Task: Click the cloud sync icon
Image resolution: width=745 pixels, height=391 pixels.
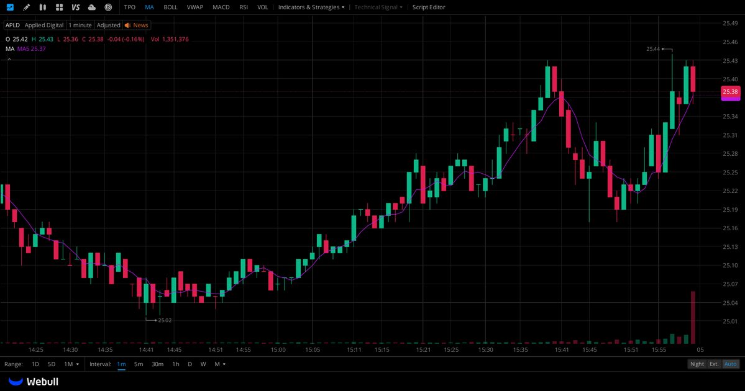Action: 92,7
